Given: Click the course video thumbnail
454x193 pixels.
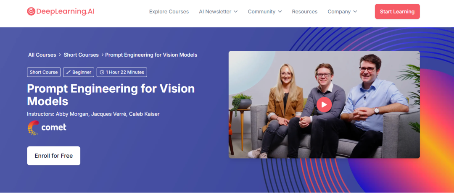Looking at the screenshot, I should pos(324,104).
